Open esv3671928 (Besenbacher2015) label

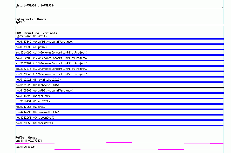[x=37, y=85]
